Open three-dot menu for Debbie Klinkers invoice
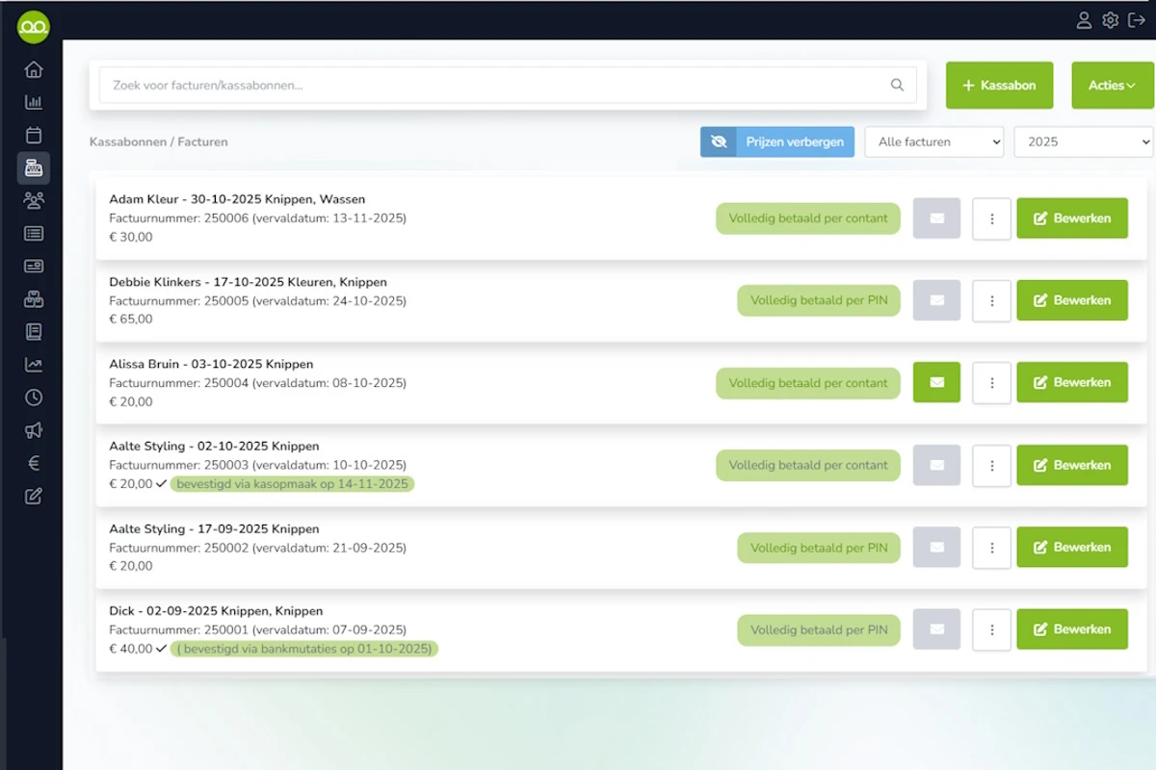1156x770 pixels. [991, 300]
